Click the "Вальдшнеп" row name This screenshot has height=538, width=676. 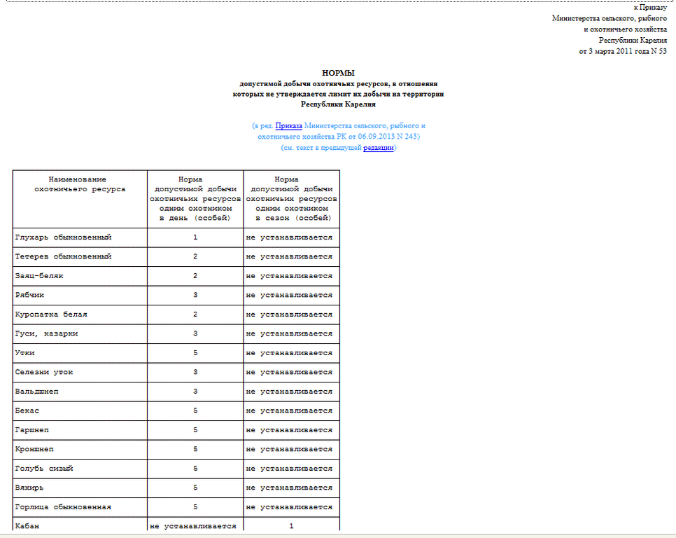click(x=37, y=392)
